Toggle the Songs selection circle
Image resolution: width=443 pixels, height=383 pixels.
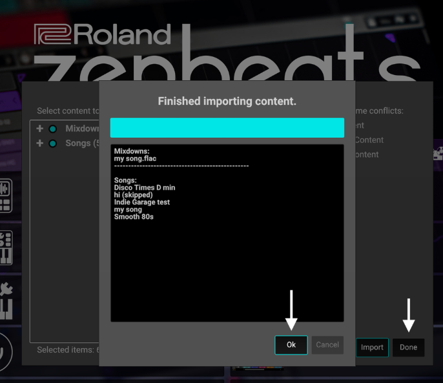pyautogui.click(x=52, y=144)
